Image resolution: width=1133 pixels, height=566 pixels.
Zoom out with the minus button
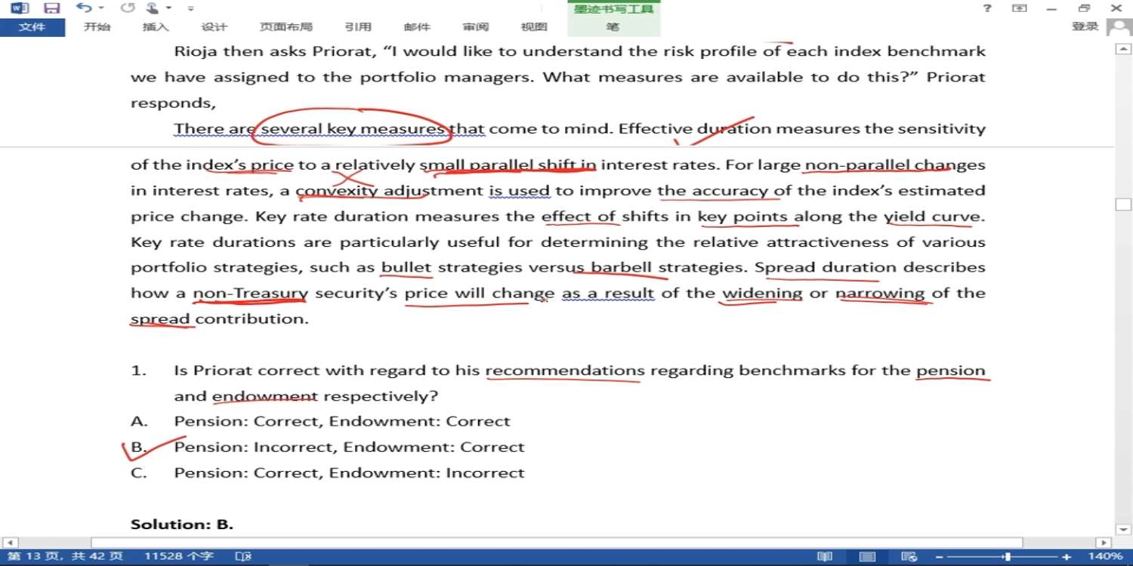[x=940, y=557]
